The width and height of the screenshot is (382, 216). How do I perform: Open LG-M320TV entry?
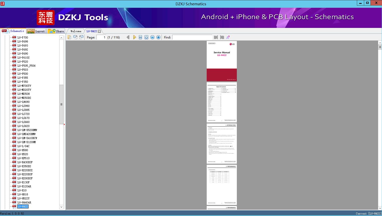pyautogui.click(x=24, y=90)
